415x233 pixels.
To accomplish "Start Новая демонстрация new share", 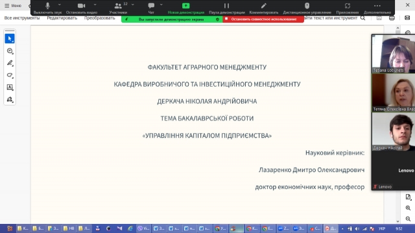I will (x=186, y=8).
